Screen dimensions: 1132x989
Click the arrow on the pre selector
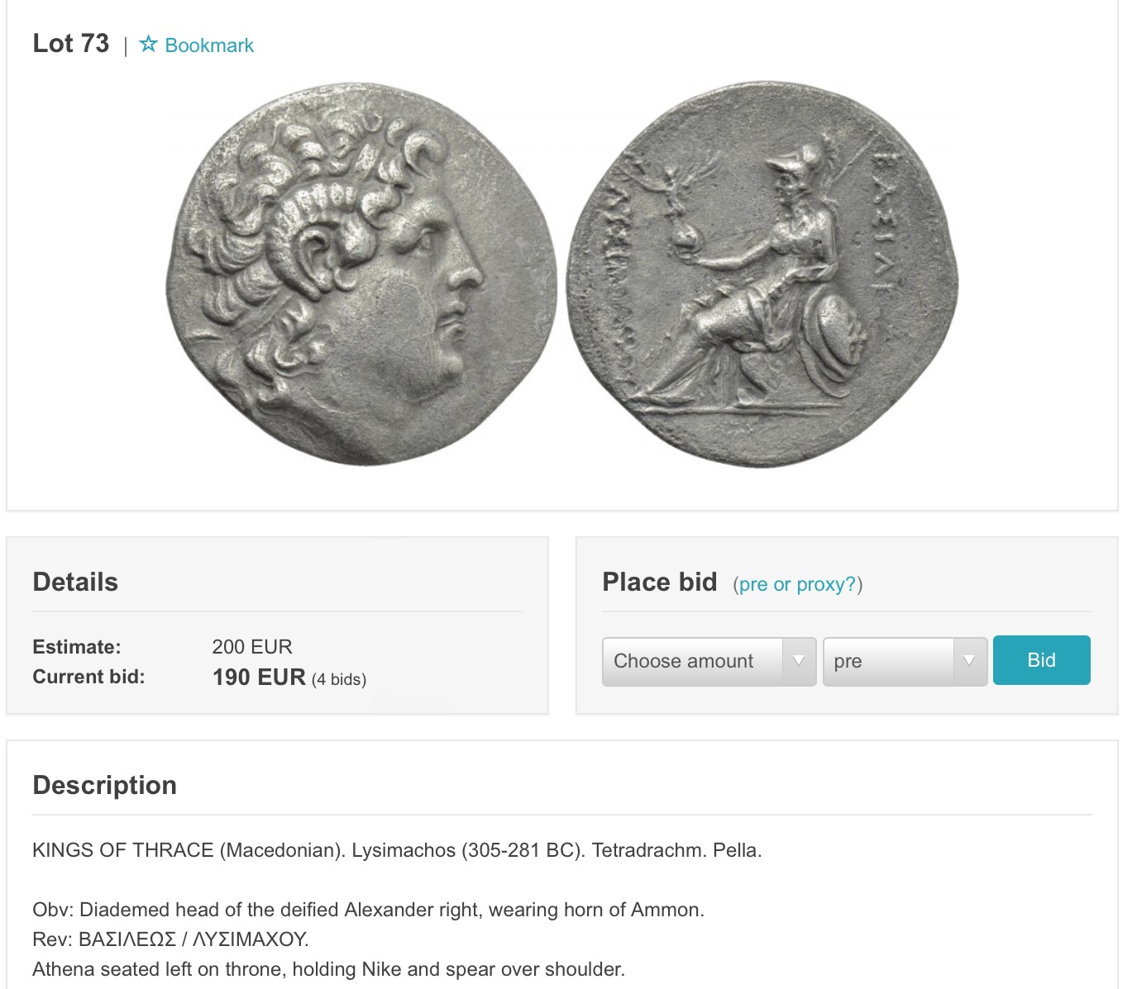(x=969, y=661)
